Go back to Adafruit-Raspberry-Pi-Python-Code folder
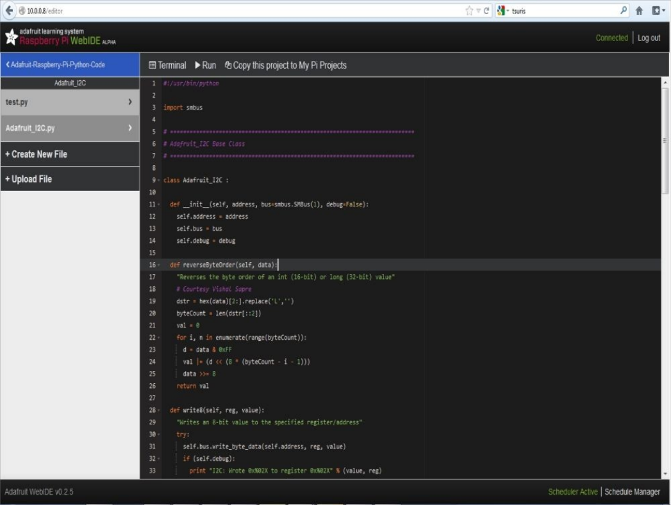 click(x=70, y=65)
